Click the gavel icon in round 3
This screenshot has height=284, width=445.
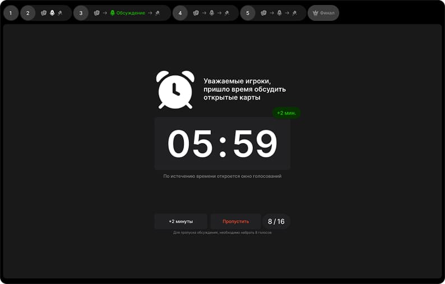pos(158,13)
